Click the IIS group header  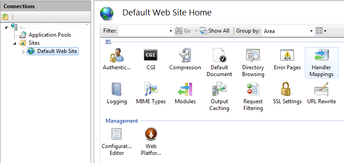click(x=108, y=42)
